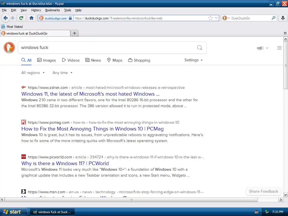Click the horizontal scrollbar right arrow
The width and height of the screenshot is (288, 216).
[281, 200]
